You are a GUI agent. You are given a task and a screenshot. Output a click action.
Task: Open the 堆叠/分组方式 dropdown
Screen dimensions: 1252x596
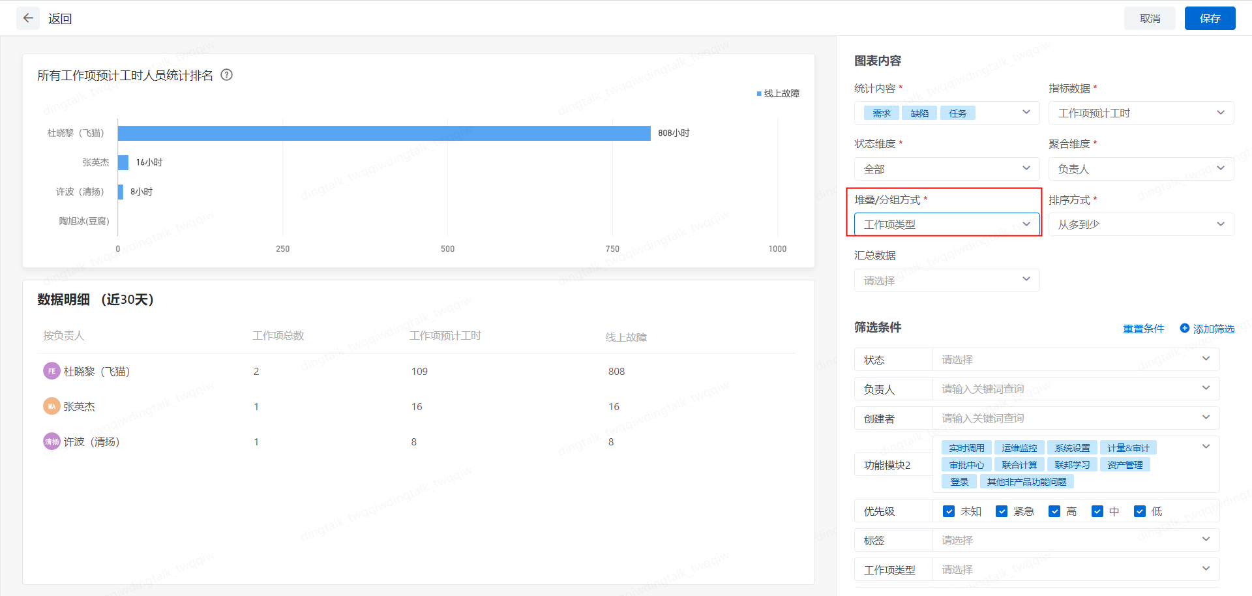pos(947,224)
